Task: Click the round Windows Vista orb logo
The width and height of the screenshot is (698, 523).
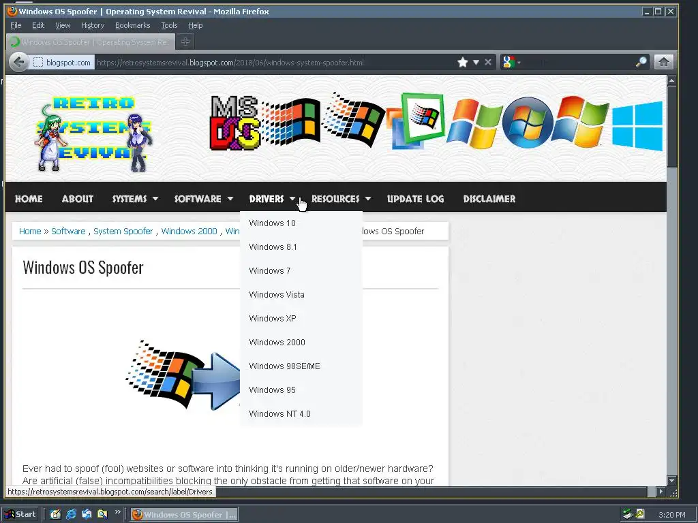Action: [x=528, y=123]
